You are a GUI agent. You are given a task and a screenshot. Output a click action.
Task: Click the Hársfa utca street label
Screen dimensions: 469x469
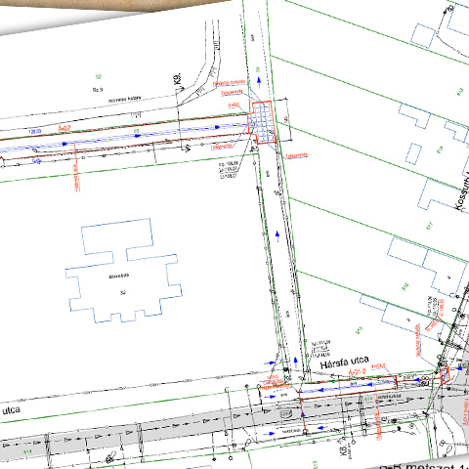click(345, 362)
